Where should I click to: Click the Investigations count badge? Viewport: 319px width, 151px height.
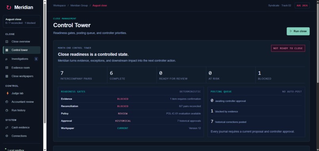click(36, 59)
